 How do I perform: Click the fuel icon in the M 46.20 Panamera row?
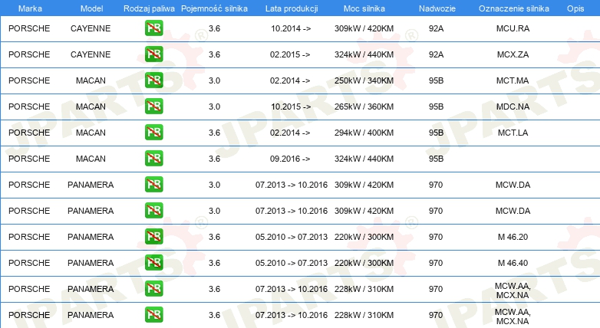coord(153,236)
